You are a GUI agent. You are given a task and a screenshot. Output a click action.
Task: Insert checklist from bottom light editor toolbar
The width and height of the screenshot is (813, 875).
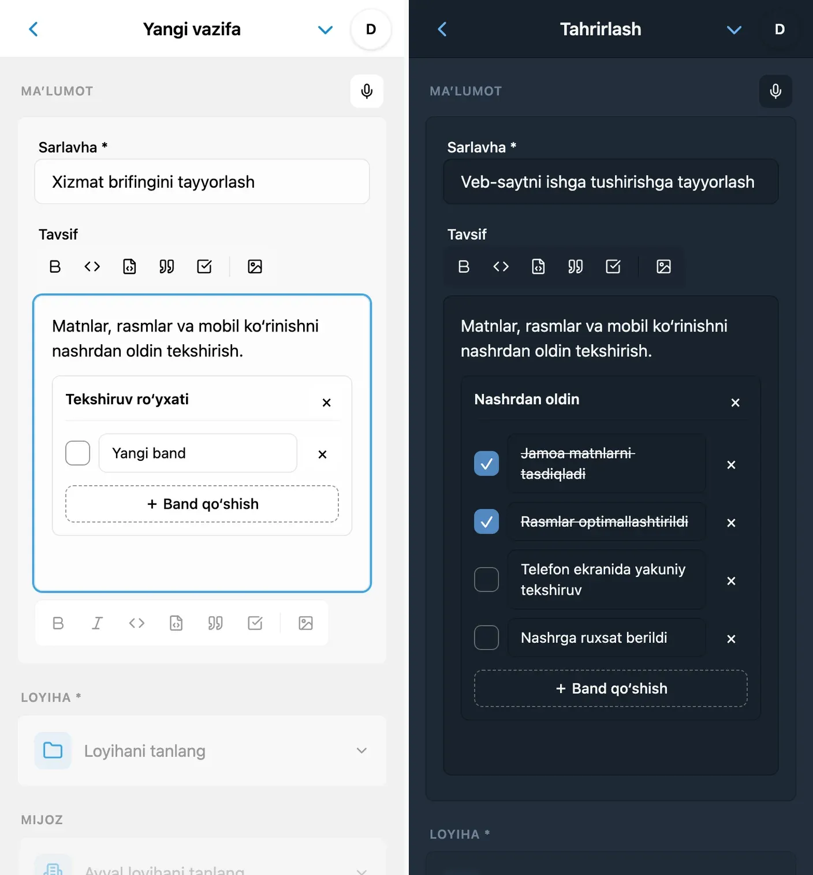255,623
